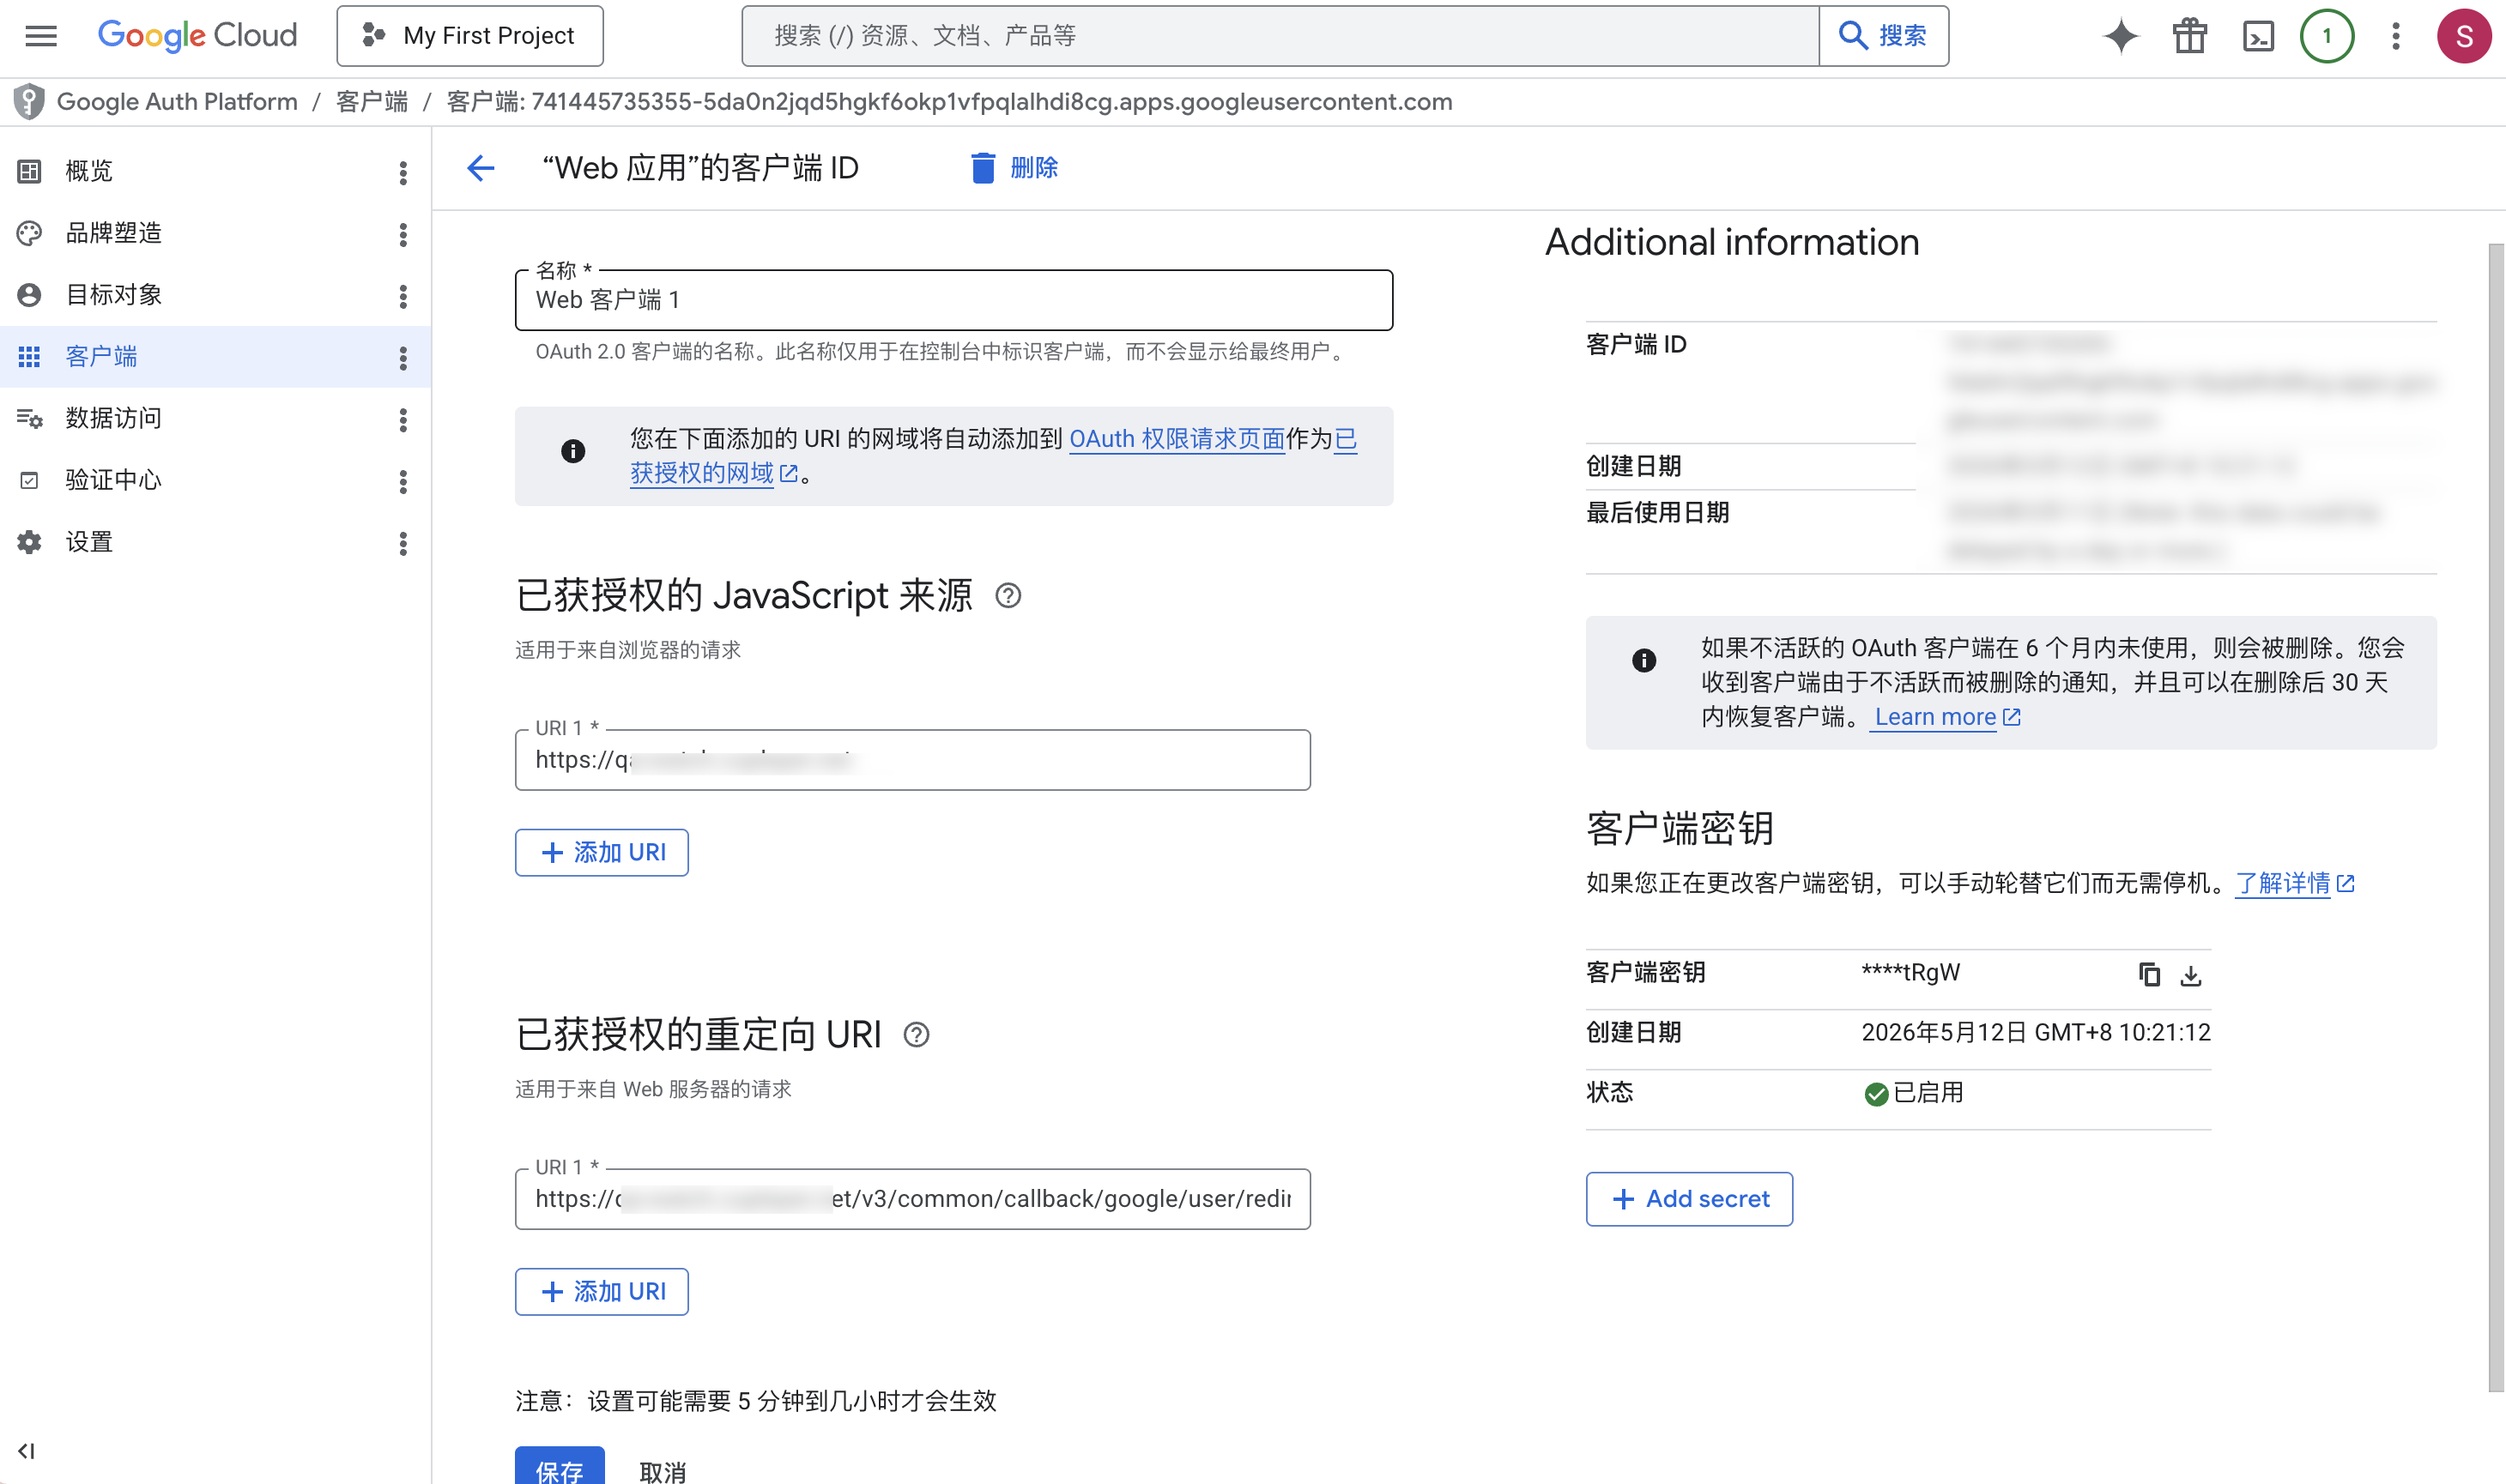Go to Google Auth Platform breadcrumb
2506x1484 pixels.
[x=177, y=102]
